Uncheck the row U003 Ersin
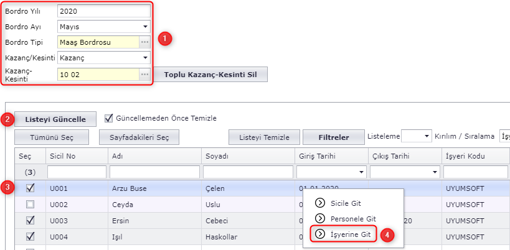 tap(30, 220)
